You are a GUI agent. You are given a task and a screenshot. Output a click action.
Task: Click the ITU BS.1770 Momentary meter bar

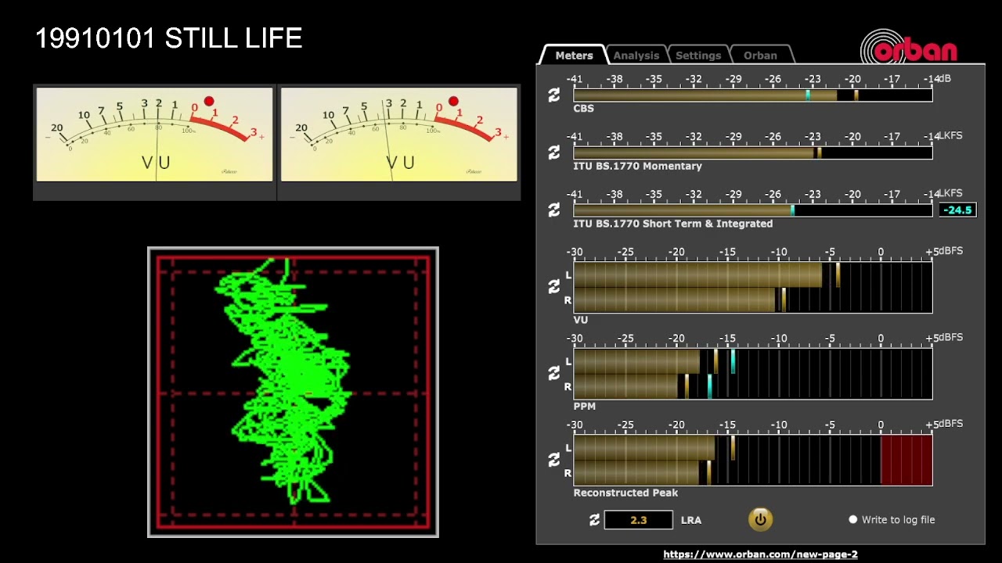tap(753, 152)
